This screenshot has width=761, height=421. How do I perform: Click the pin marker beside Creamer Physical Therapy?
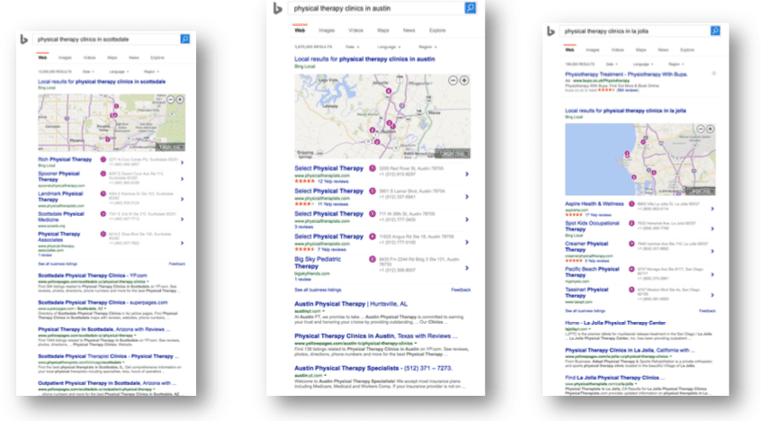[x=631, y=244]
